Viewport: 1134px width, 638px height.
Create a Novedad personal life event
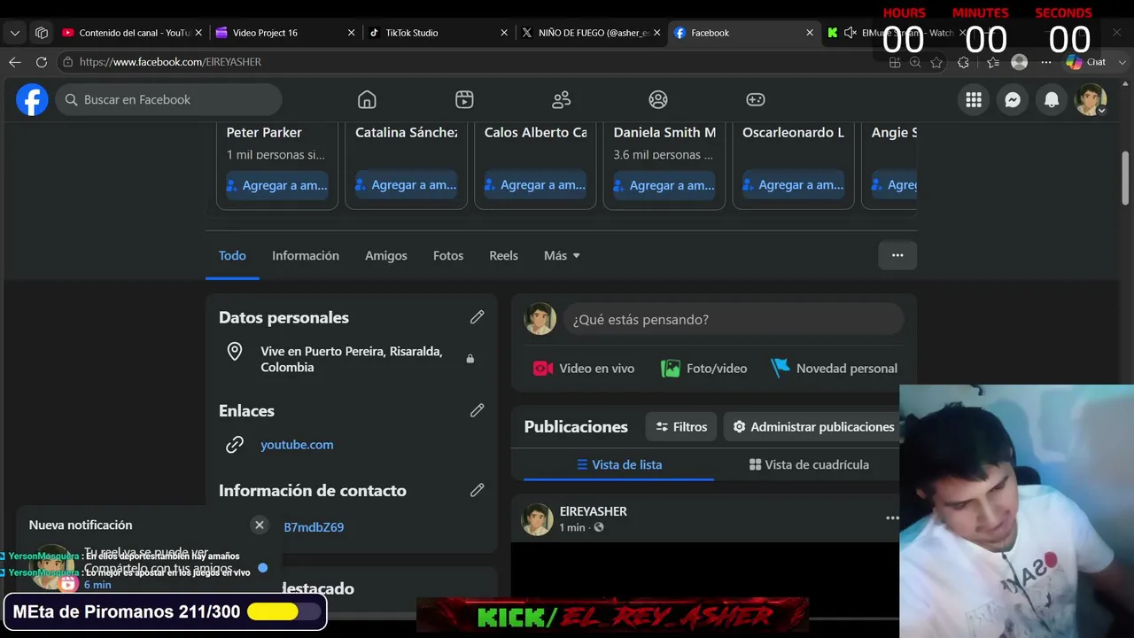[x=834, y=369]
